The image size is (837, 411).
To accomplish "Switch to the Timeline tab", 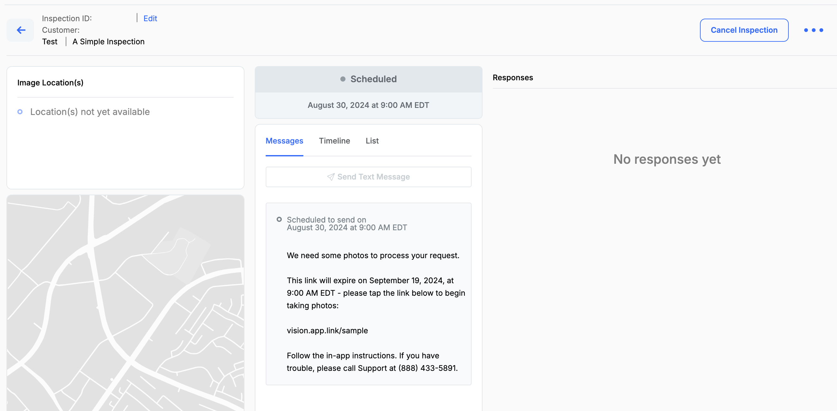I will (334, 141).
